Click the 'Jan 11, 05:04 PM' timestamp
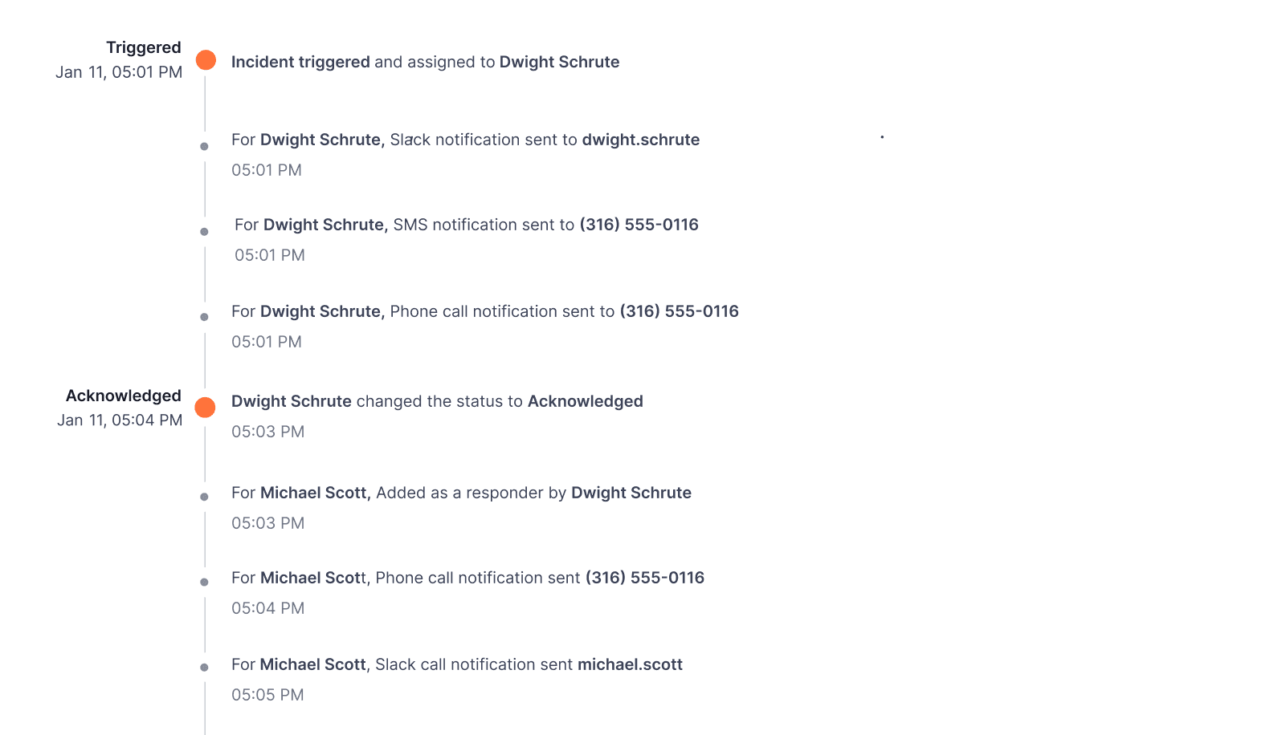Image resolution: width=1286 pixels, height=735 pixels. [120, 420]
